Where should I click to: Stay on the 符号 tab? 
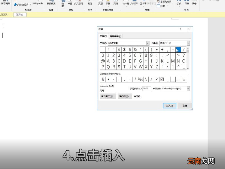(103, 36)
